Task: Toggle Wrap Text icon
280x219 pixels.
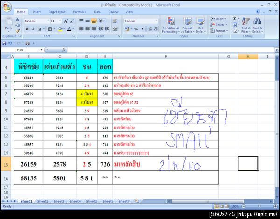Action: click(115, 21)
